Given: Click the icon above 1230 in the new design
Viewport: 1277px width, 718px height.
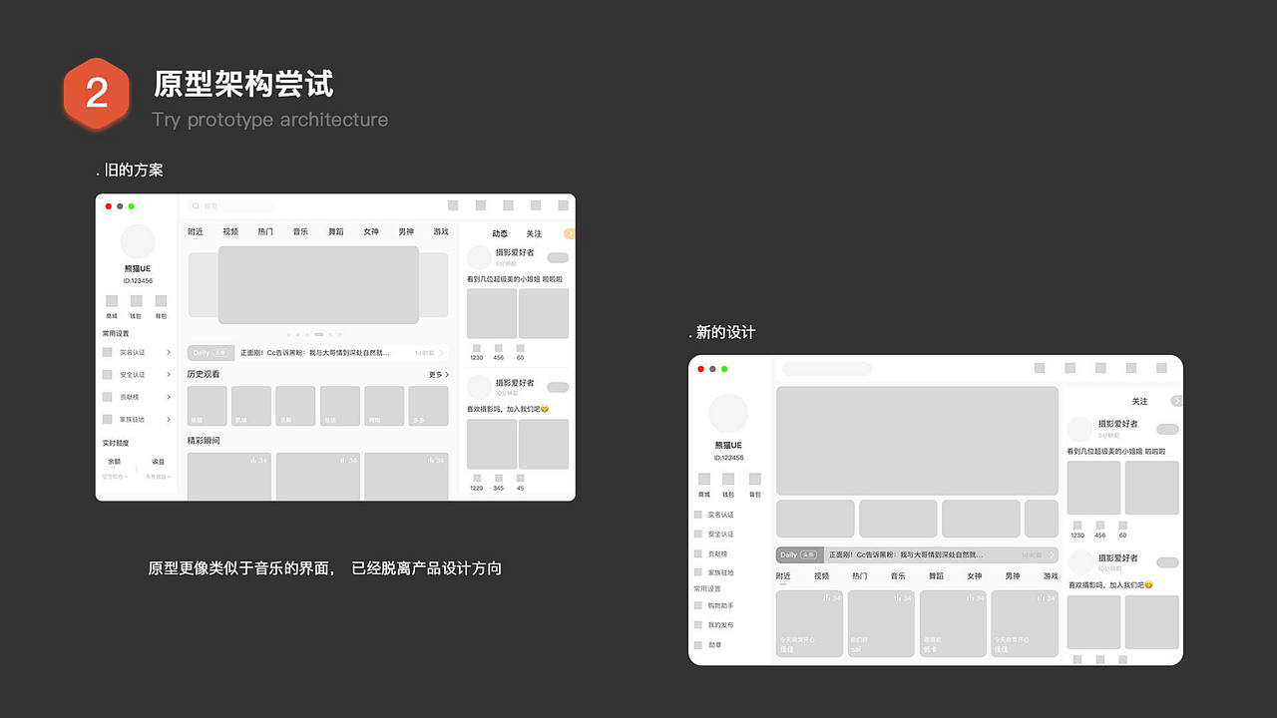Looking at the screenshot, I should coord(1077,525).
